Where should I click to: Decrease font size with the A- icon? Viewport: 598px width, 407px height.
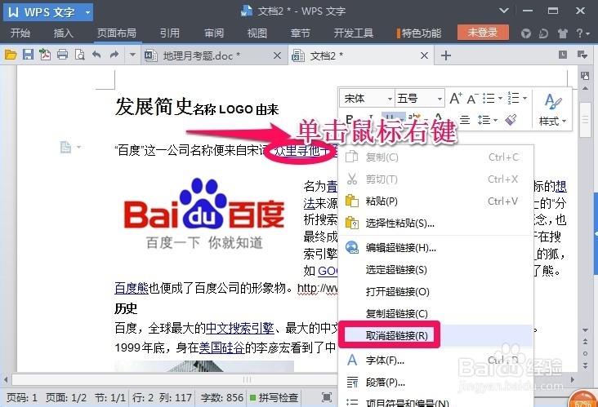(472, 99)
